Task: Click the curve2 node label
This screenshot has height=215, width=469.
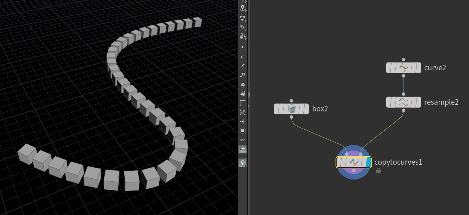Action: pos(435,68)
